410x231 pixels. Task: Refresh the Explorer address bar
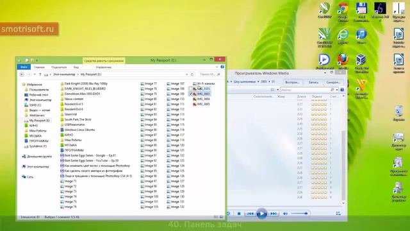(192, 74)
